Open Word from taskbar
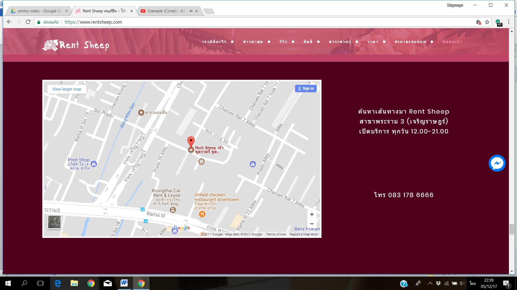517x290 pixels. tap(124, 283)
